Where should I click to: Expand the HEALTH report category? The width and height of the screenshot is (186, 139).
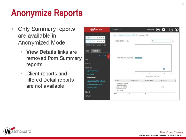coord(88,96)
